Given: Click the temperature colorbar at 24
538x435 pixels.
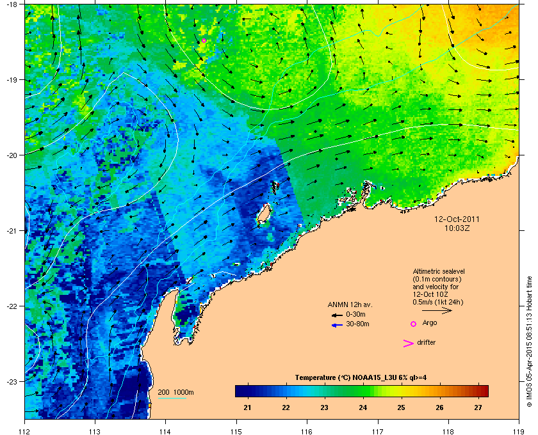Looking at the screenshot, I should click(363, 391).
